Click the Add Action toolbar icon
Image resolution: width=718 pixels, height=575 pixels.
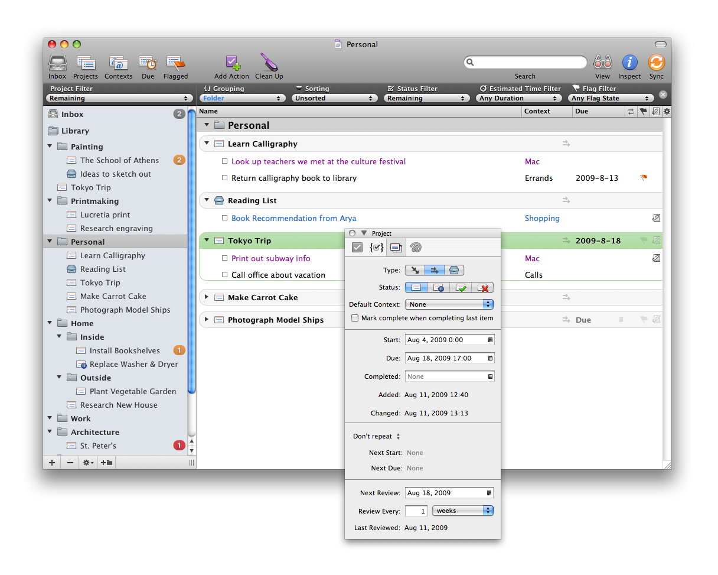point(231,63)
